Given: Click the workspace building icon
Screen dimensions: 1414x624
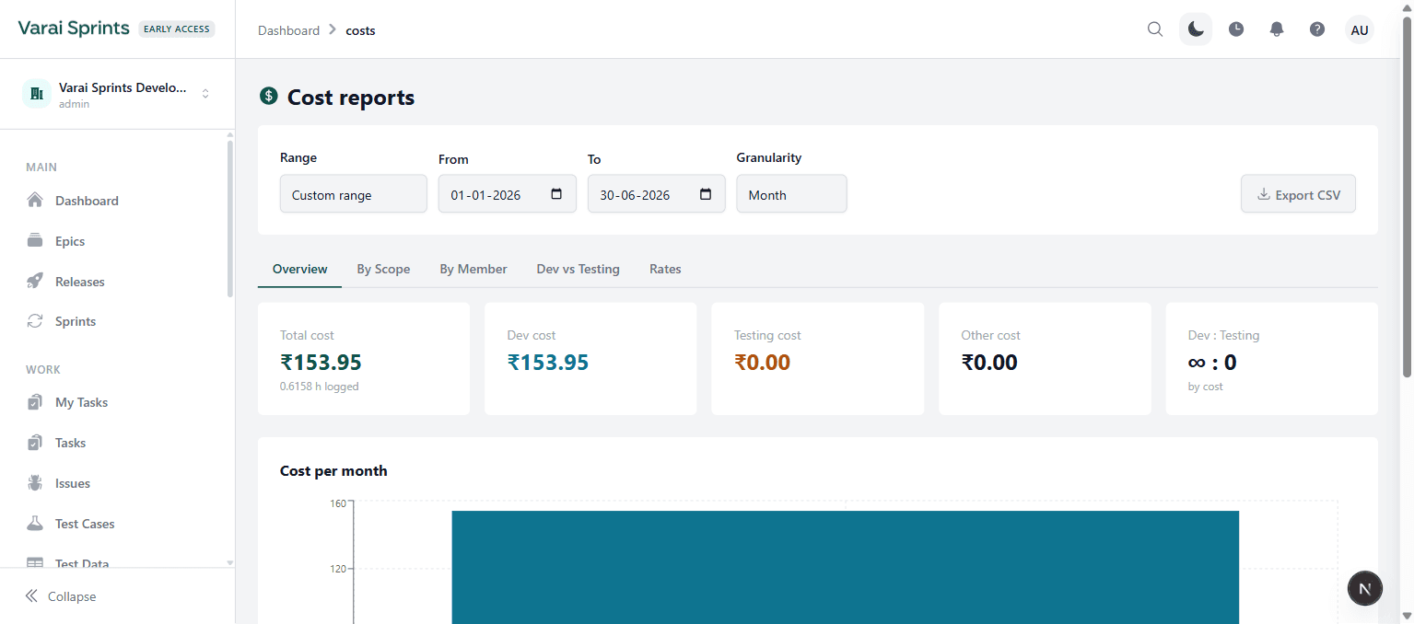Looking at the screenshot, I should click(x=37, y=94).
